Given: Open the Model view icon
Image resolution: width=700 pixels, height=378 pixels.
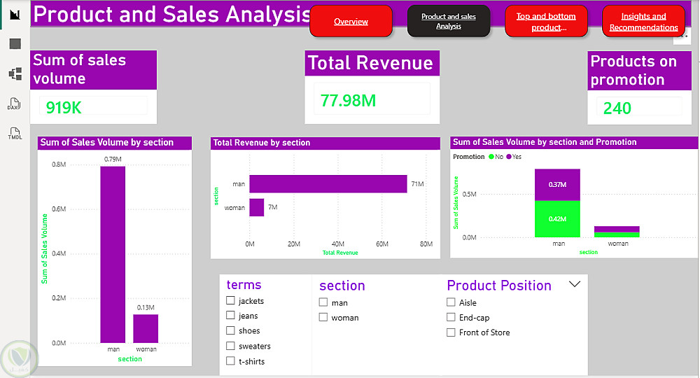Looking at the screenshot, I should tap(15, 73).
